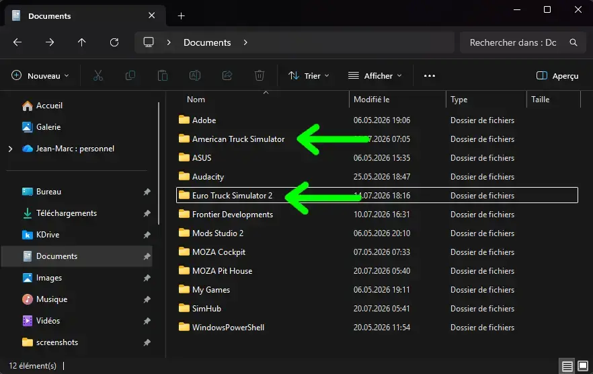Screen dimensions: 593x374
Task: Sort by the Modifié le column header
Action: click(371, 100)
